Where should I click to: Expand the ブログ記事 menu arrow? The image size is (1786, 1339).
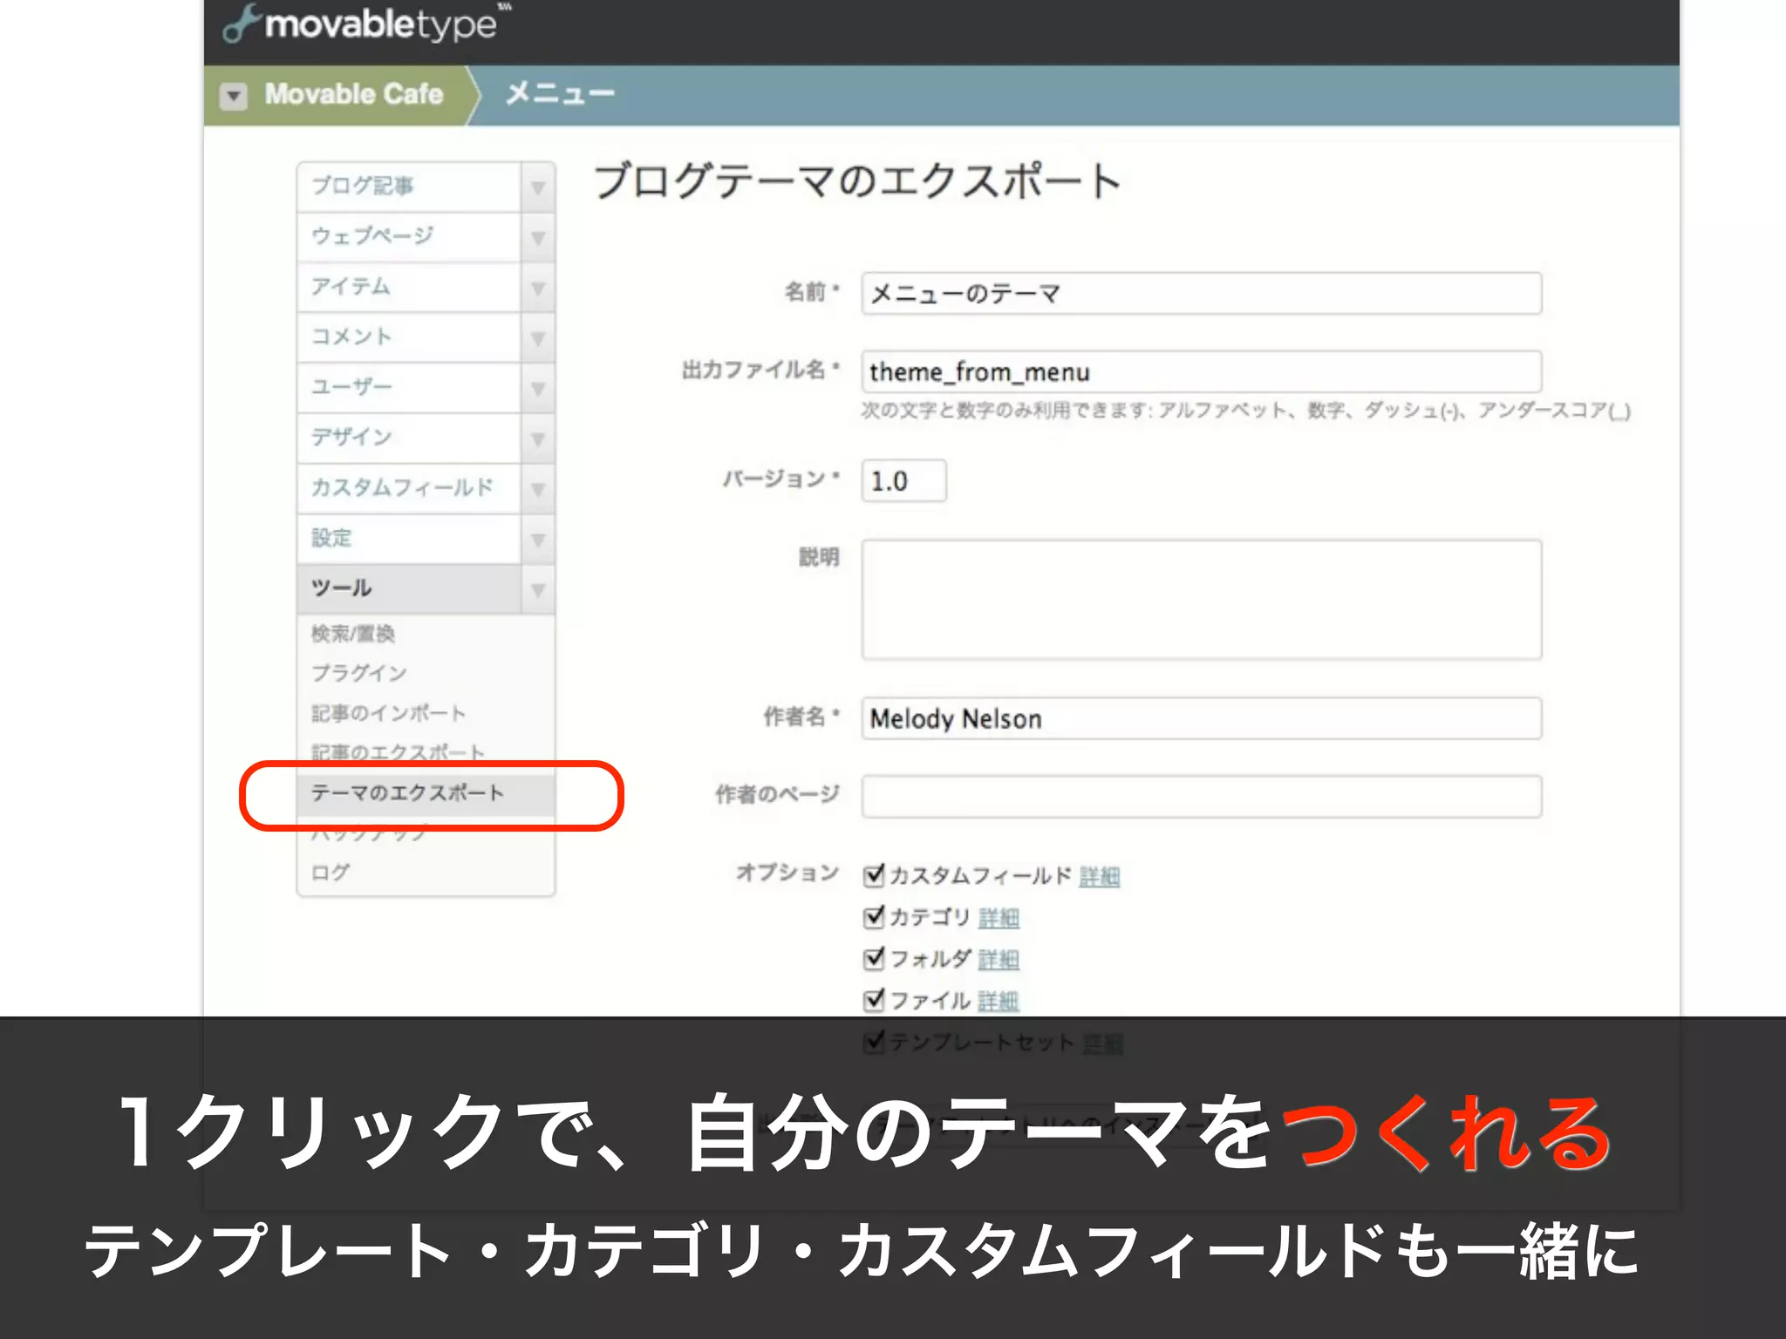538,187
